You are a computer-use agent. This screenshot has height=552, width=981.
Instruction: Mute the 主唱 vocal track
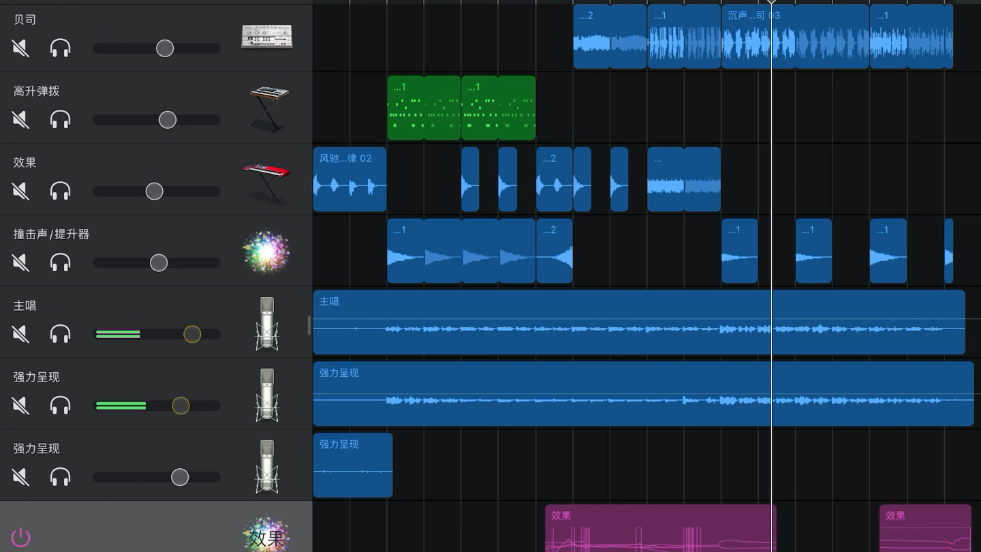pyautogui.click(x=20, y=334)
